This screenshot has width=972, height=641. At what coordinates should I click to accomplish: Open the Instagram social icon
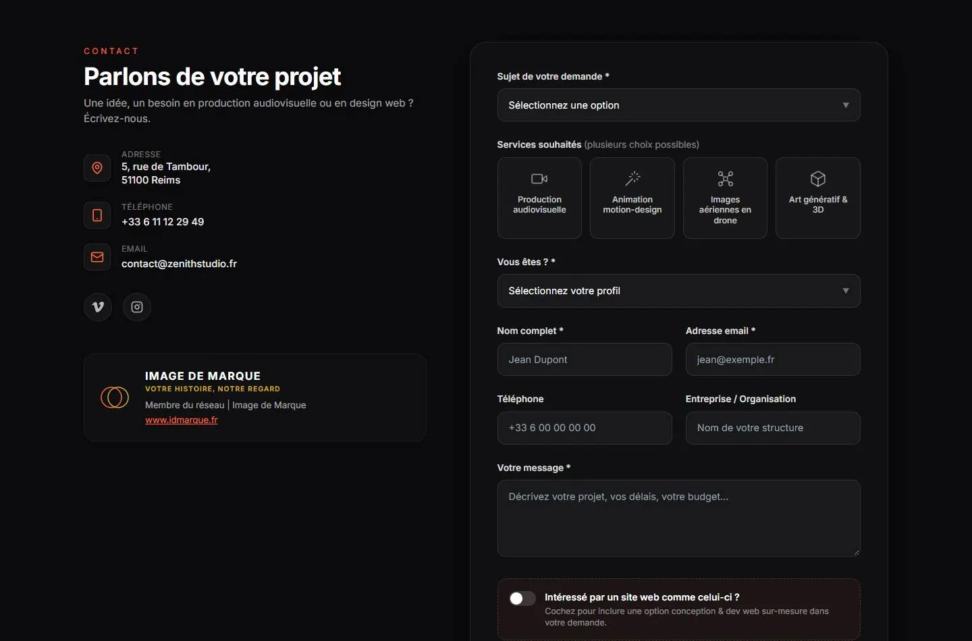pyautogui.click(x=137, y=307)
